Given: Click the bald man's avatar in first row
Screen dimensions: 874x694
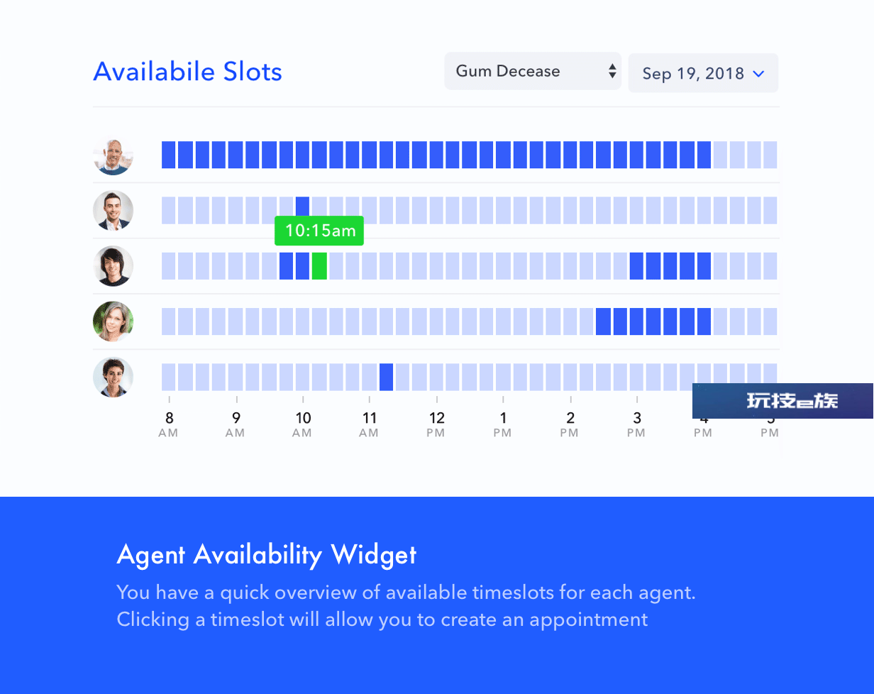Looking at the screenshot, I should coord(113,155).
